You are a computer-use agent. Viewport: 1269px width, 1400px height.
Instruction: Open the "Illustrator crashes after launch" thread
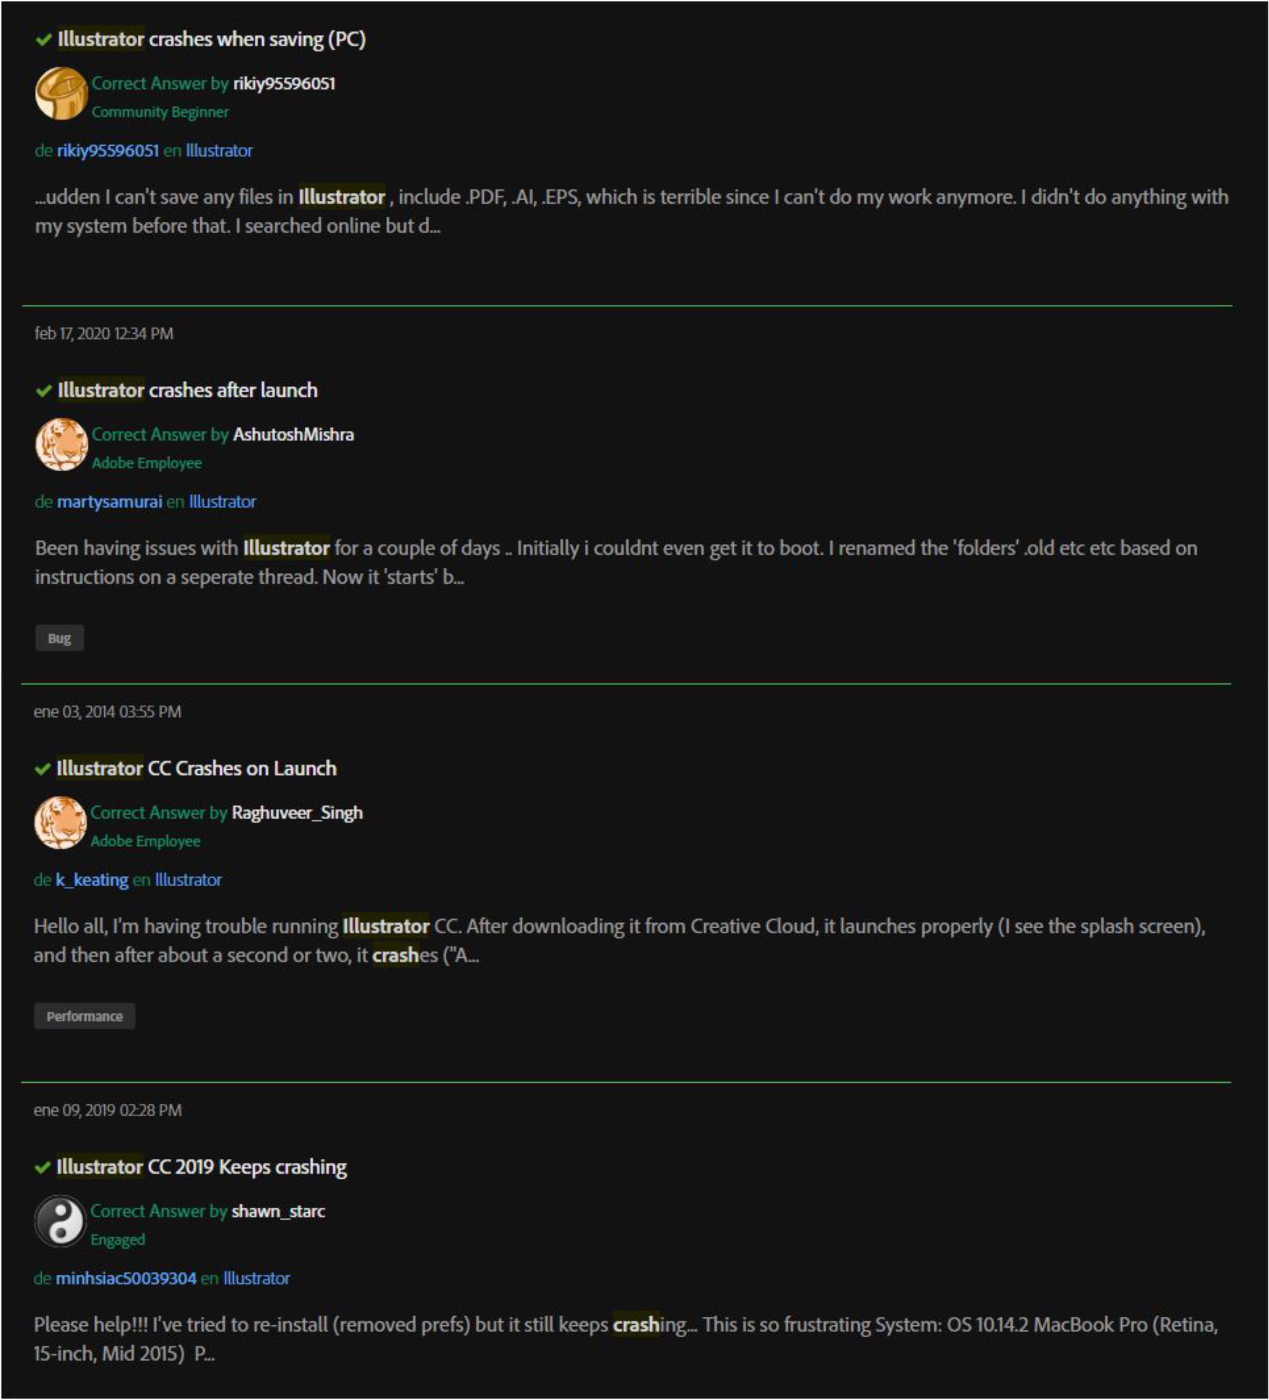(x=188, y=390)
